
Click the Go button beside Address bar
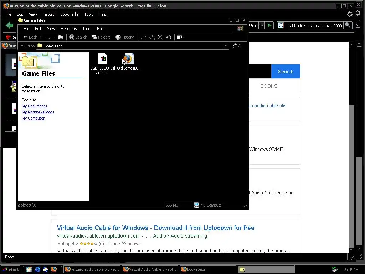238,46
